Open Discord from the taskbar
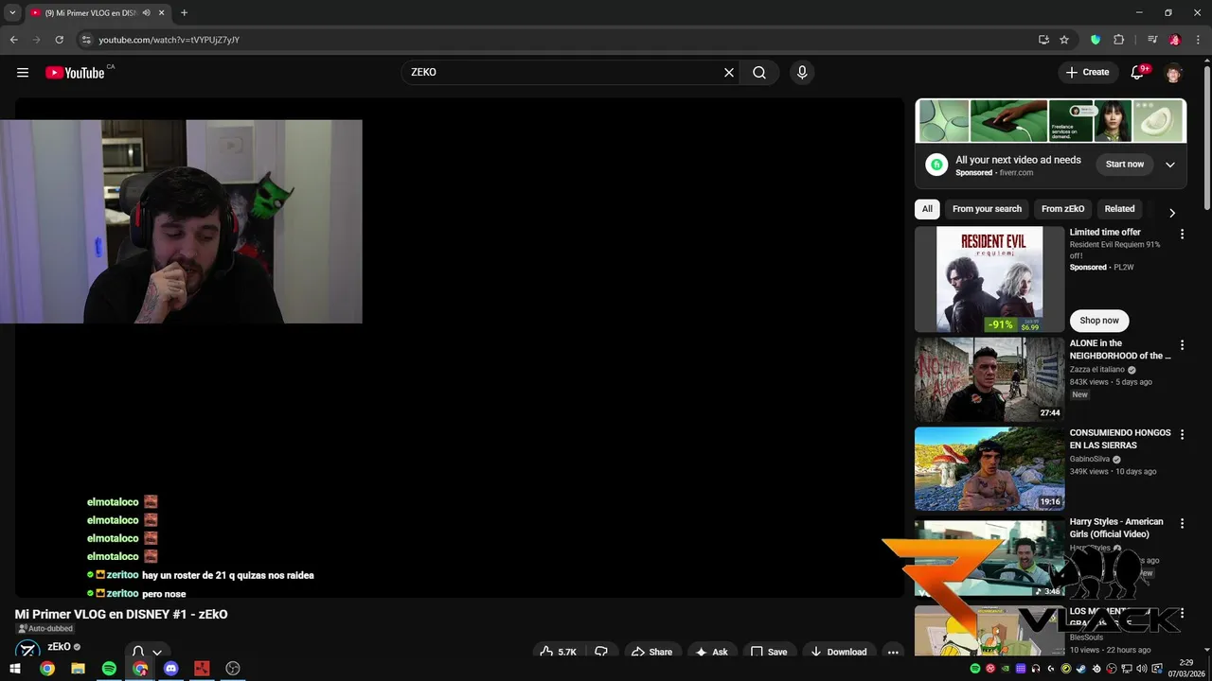This screenshot has height=681, width=1212. (170, 669)
